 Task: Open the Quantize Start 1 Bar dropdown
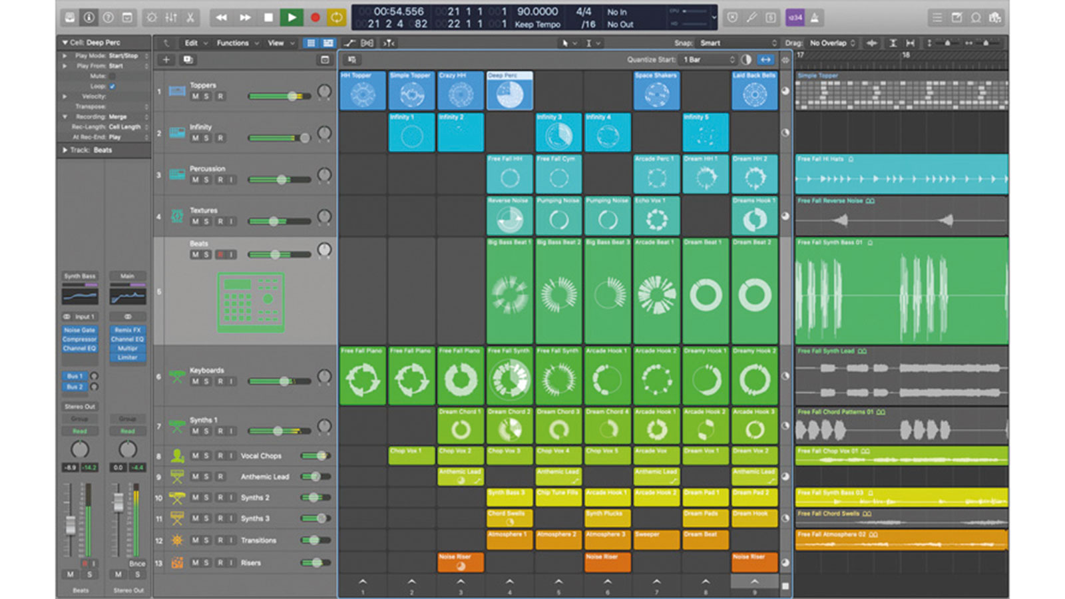coord(708,60)
